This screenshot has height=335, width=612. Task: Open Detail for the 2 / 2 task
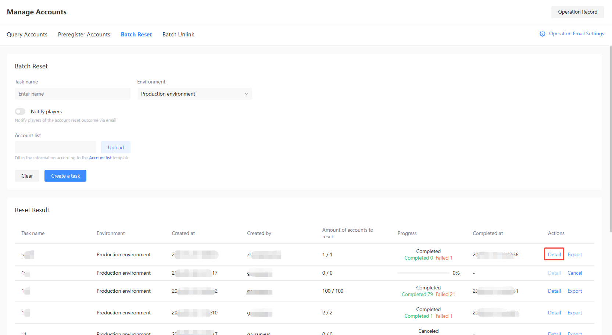[x=554, y=313]
